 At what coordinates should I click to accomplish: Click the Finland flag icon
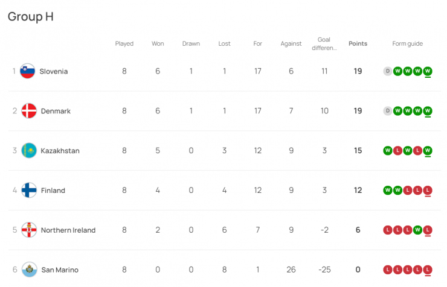29,191
